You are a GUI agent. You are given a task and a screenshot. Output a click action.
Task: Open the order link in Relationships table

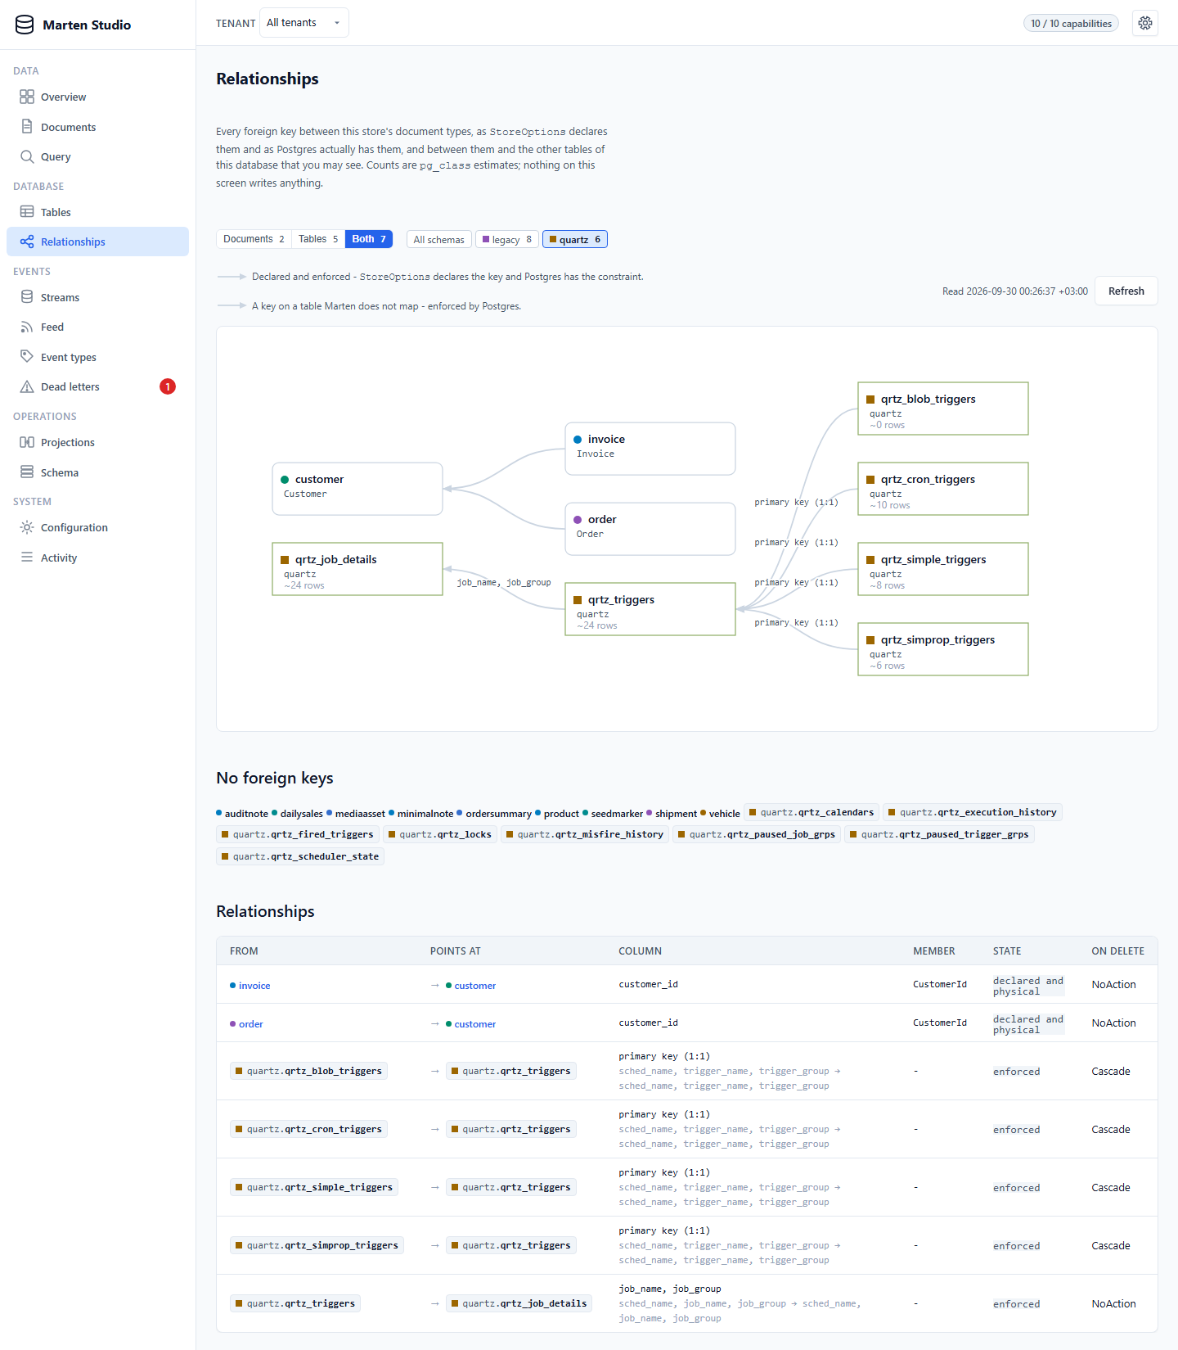click(251, 1024)
